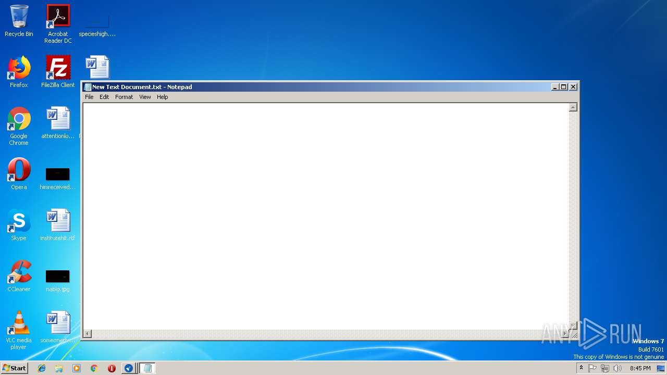Select the nabig.jpg image file

(x=58, y=280)
